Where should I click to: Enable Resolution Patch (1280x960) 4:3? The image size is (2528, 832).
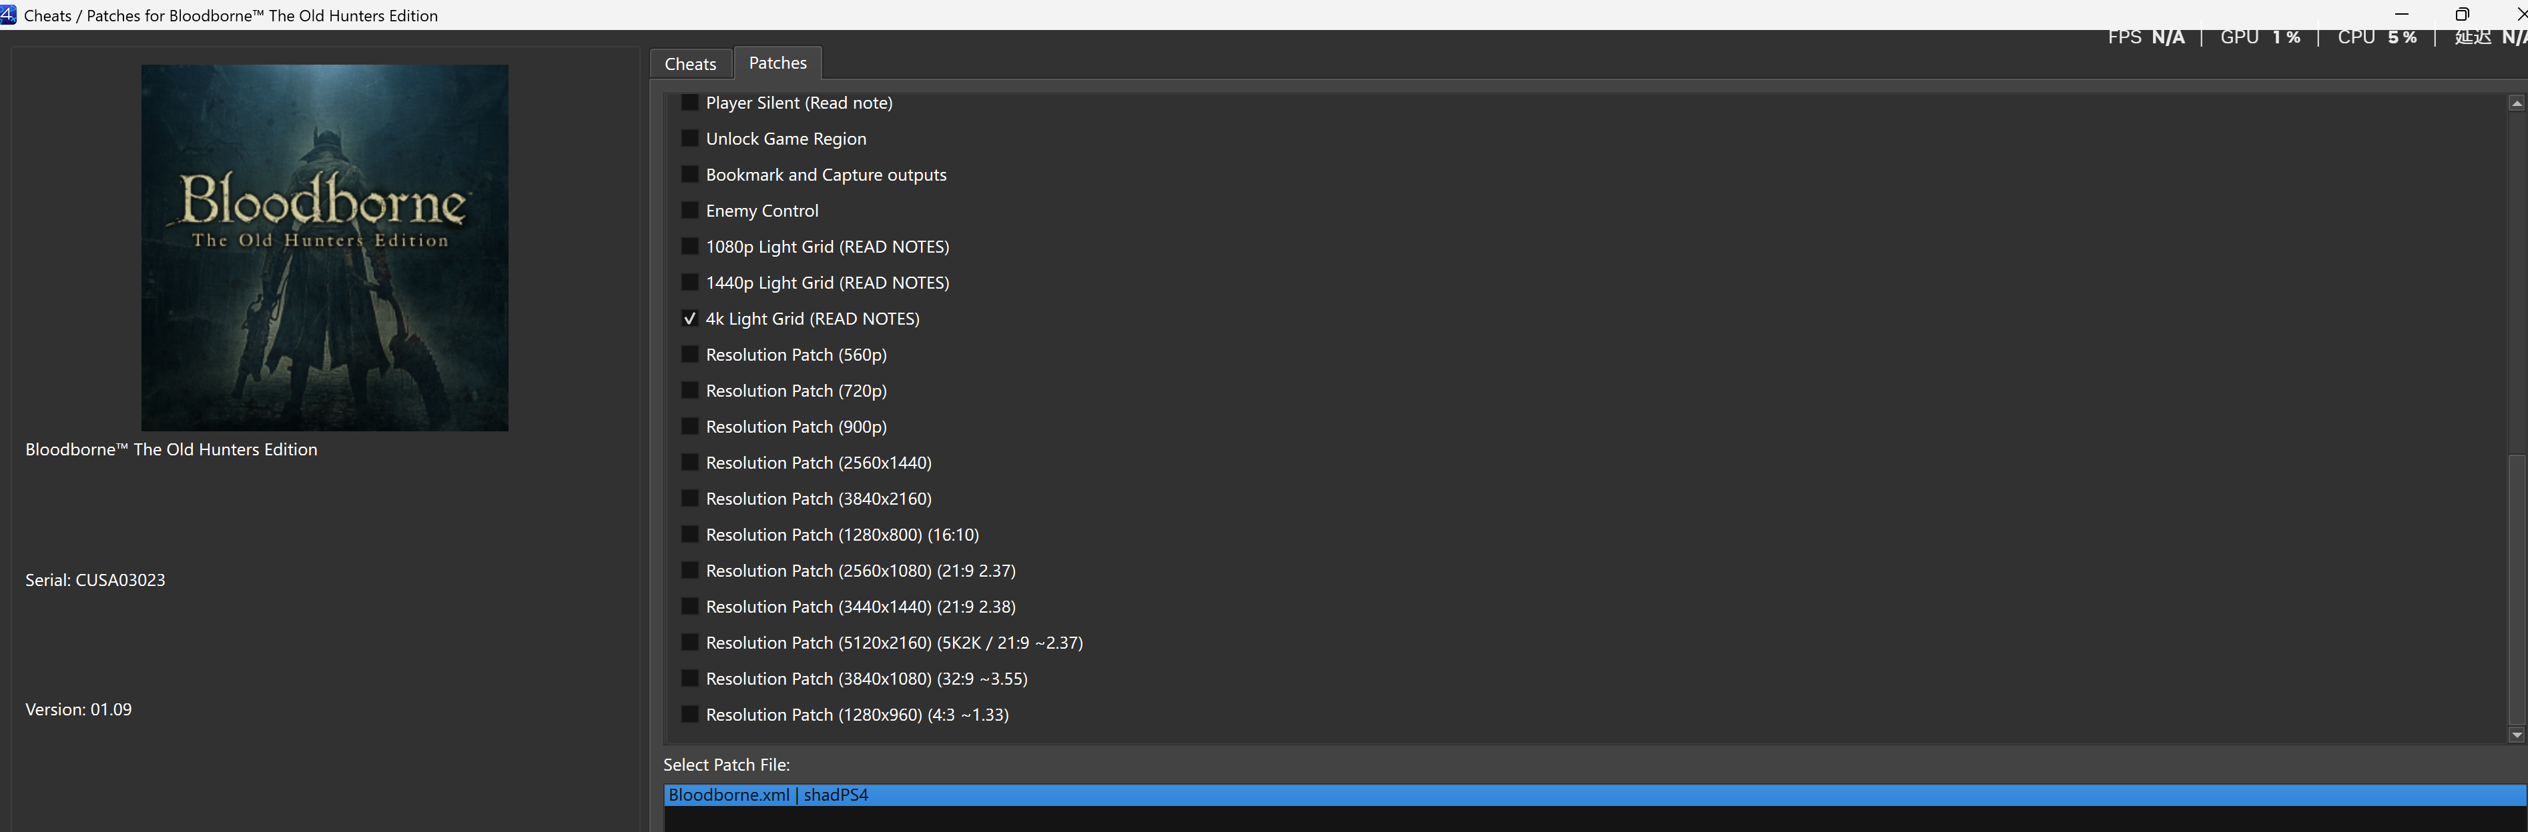[x=690, y=715]
